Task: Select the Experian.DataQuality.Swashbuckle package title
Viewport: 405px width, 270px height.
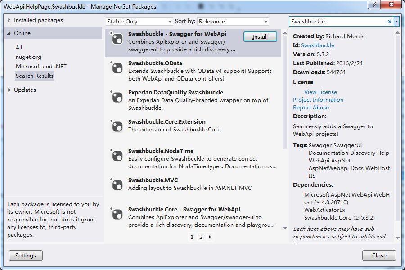Action: tap(175, 93)
